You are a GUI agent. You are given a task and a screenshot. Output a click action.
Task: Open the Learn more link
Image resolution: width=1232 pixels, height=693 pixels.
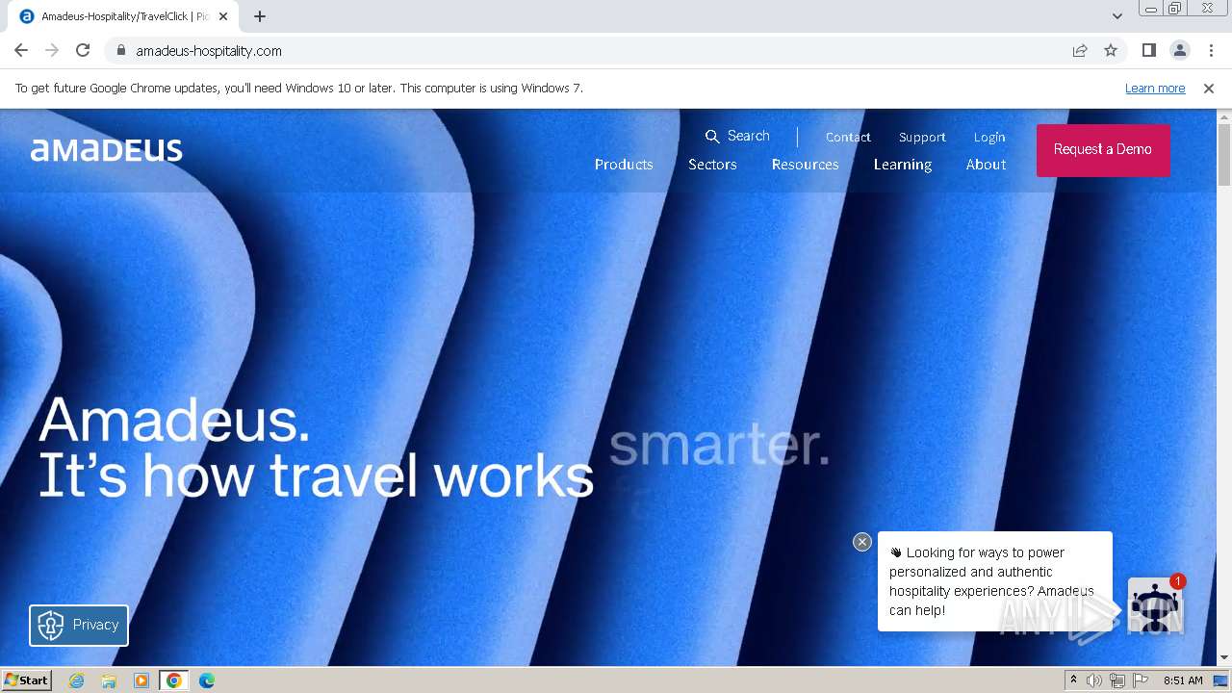(1155, 88)
